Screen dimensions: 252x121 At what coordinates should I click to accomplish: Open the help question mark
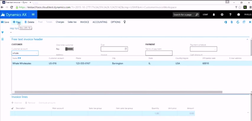[x=230, y=15]
